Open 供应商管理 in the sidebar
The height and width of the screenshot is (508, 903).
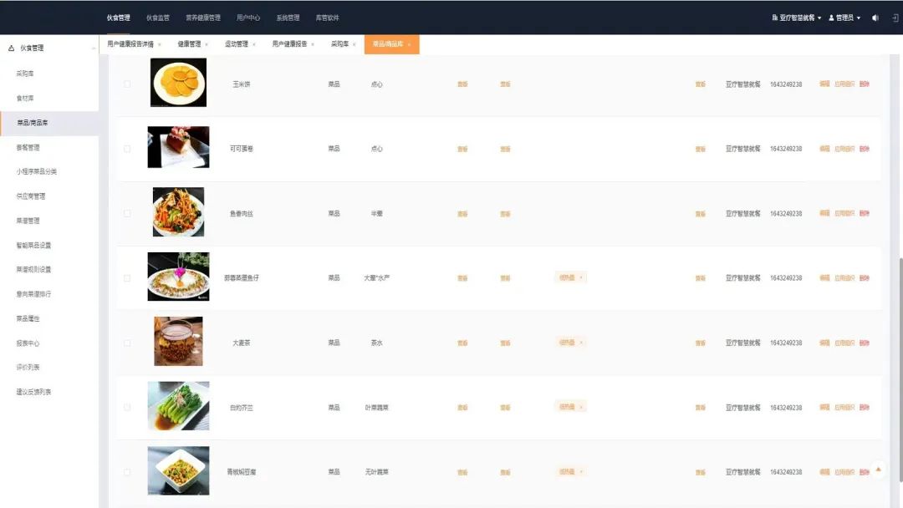31,196
